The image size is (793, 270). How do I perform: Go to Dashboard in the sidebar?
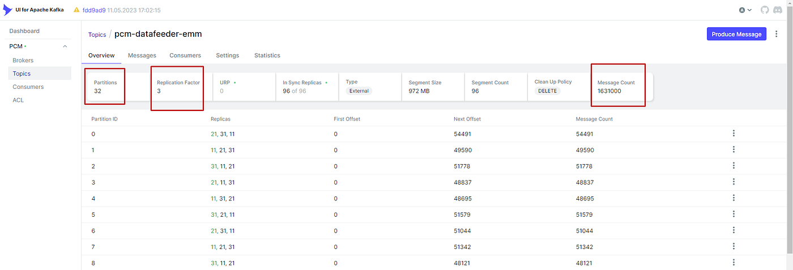click(24, 31)
